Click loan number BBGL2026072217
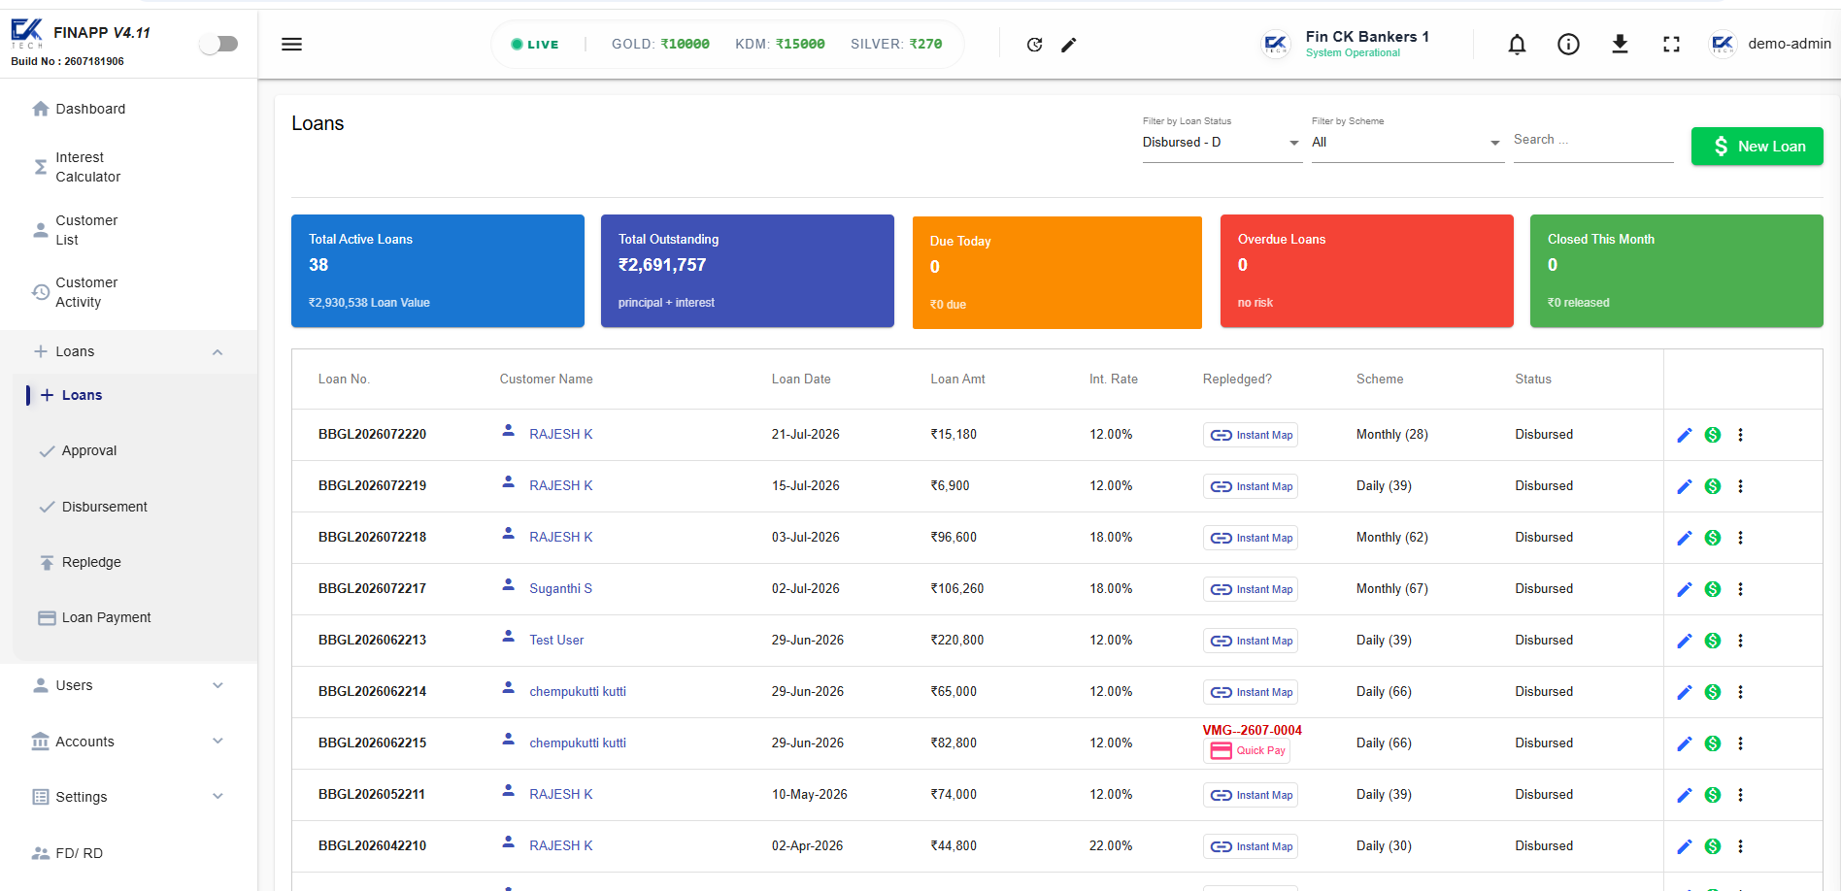The width and height of the screenshot is (1841, 891). (372, 589)
